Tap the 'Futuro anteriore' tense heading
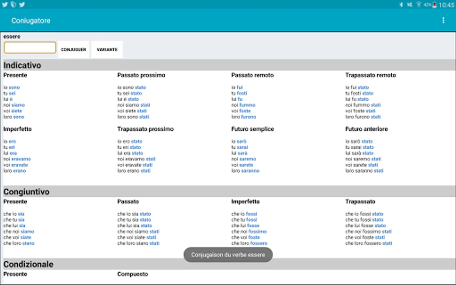 366,129
